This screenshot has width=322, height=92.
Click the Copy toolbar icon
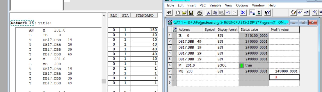215,12
